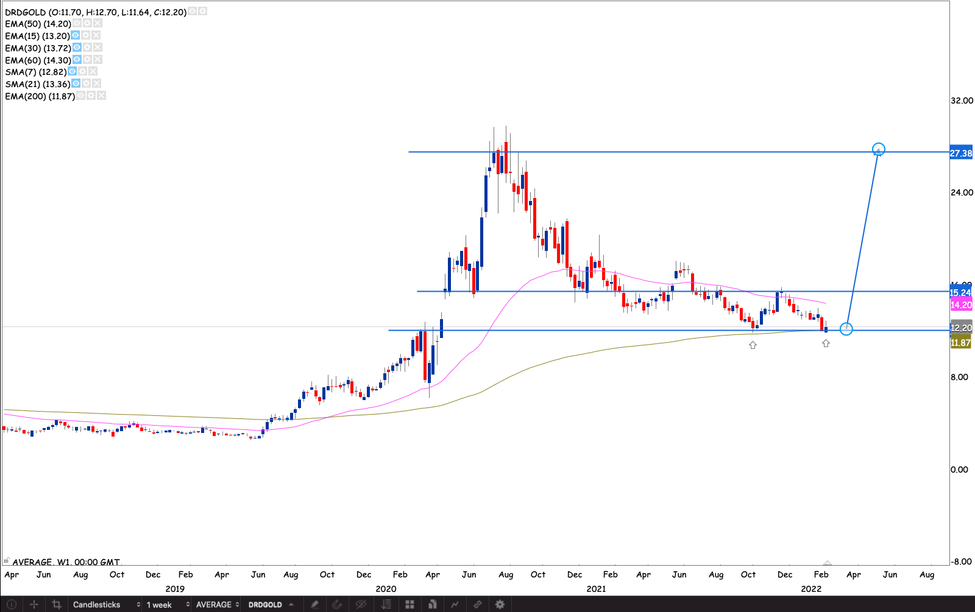This screenshot has height=612, width=975.
Task: Open the line chart indicators icon
Action: (x=455, y=605)
